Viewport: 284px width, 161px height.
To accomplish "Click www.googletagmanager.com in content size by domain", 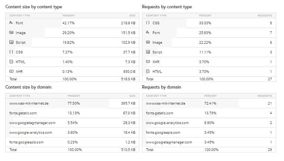I will 32,123.
